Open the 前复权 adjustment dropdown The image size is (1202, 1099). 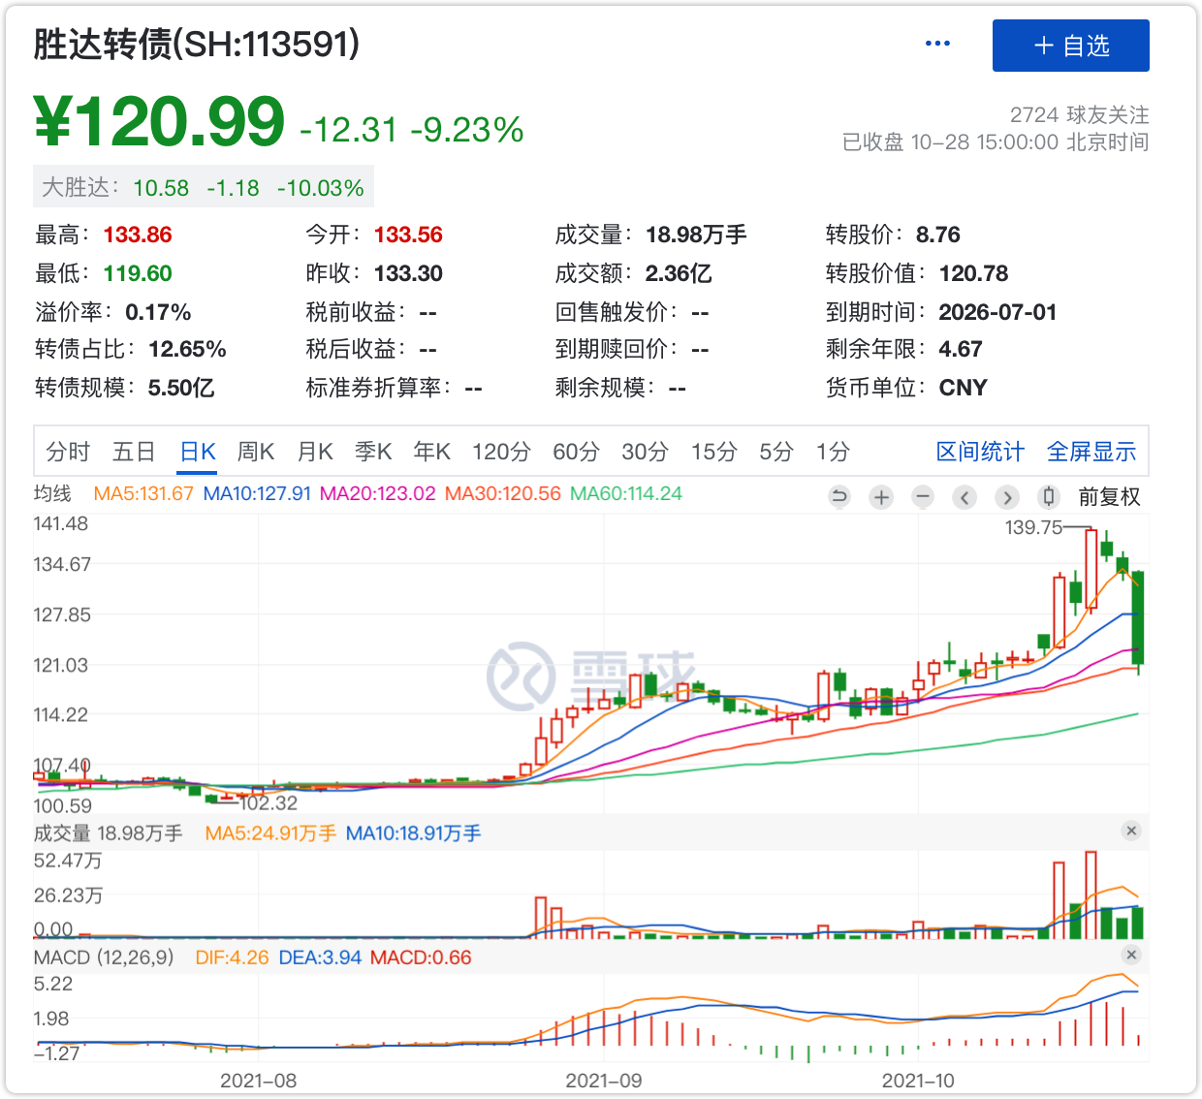click(1109, 497)
